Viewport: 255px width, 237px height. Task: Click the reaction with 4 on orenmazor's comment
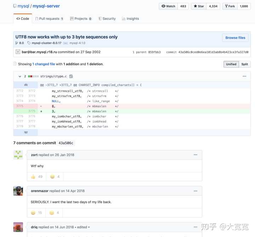tap(54, 213)
